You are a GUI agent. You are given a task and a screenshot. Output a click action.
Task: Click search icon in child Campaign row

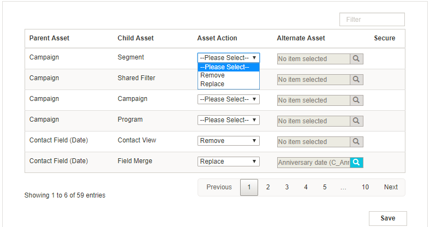coord(356,100)
